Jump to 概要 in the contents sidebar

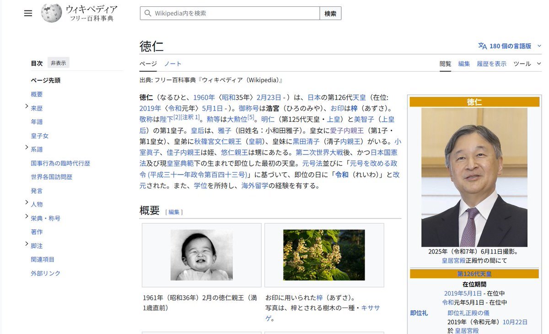click(37, 94)
